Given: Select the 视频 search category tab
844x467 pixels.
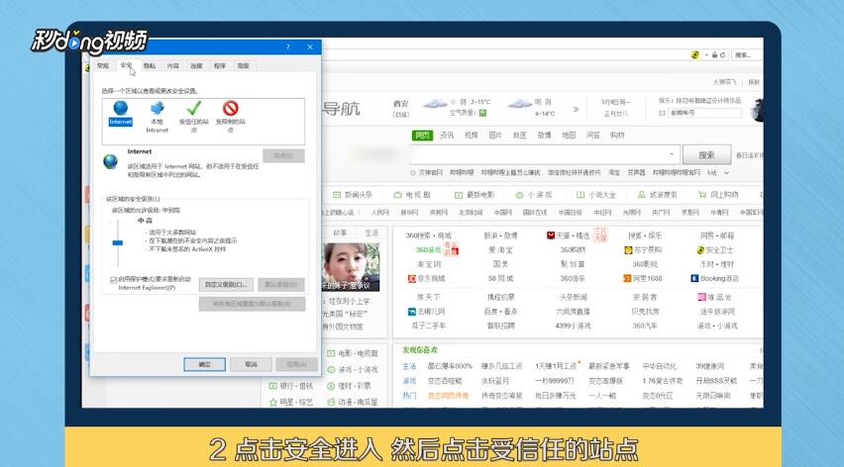Looking at the screenshot, I should [471, 135].
